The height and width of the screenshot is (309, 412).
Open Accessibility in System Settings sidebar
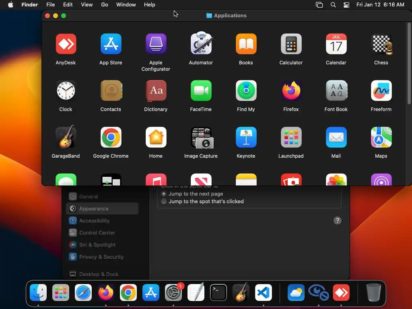point(102,221)
